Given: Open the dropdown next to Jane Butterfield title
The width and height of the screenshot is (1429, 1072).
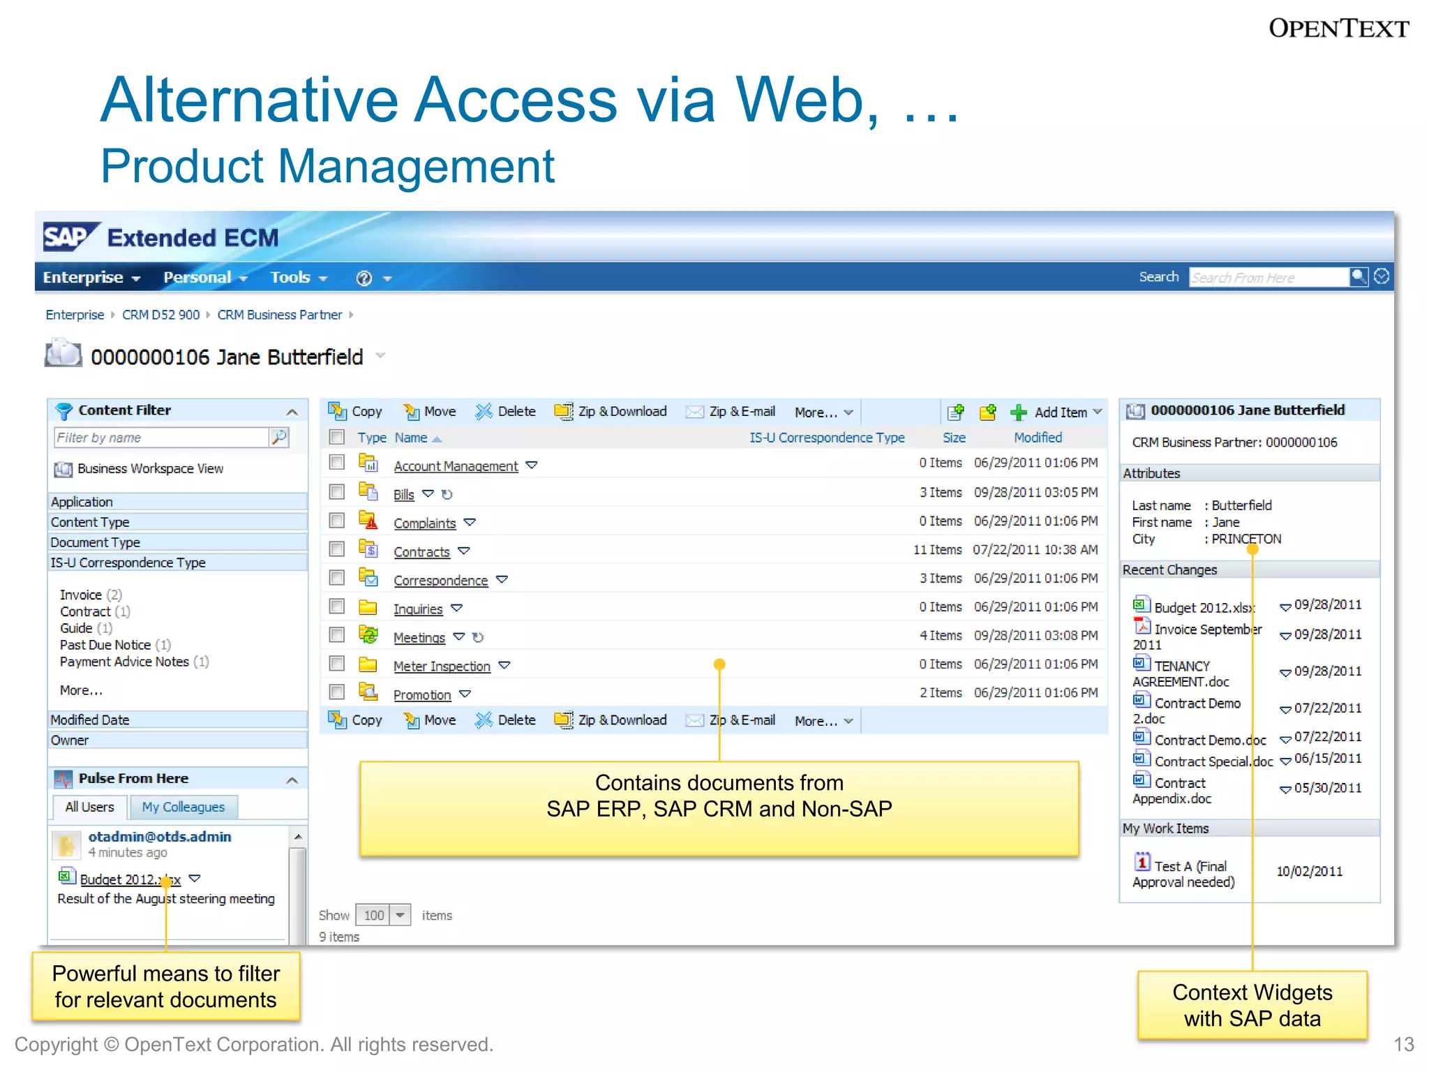Looking at the screenshot, I should click(x=380, y=355).
